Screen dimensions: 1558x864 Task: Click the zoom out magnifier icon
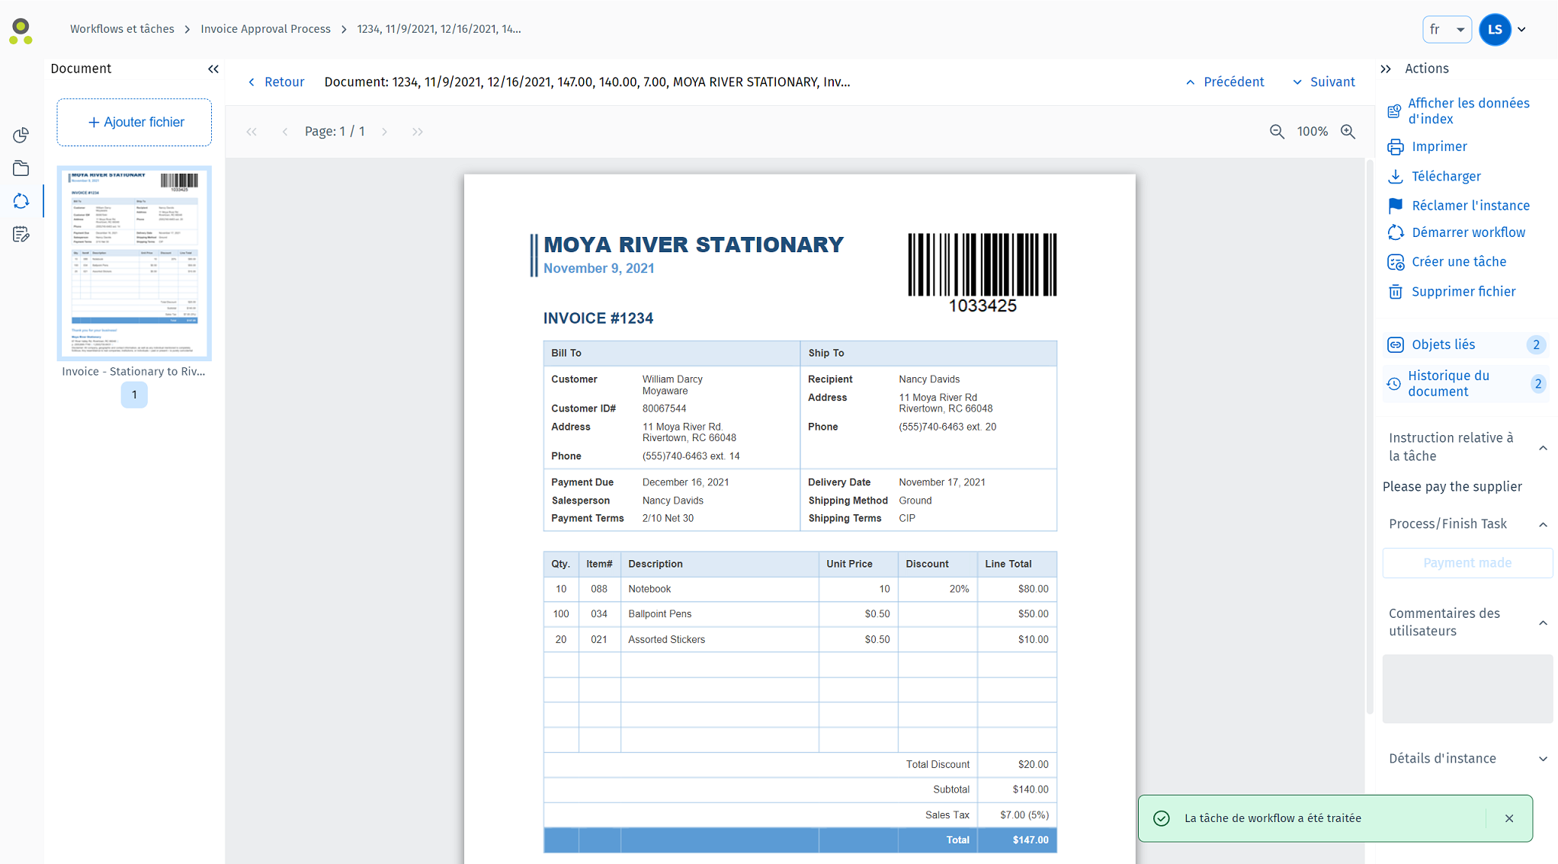[x=1277, y=132]
